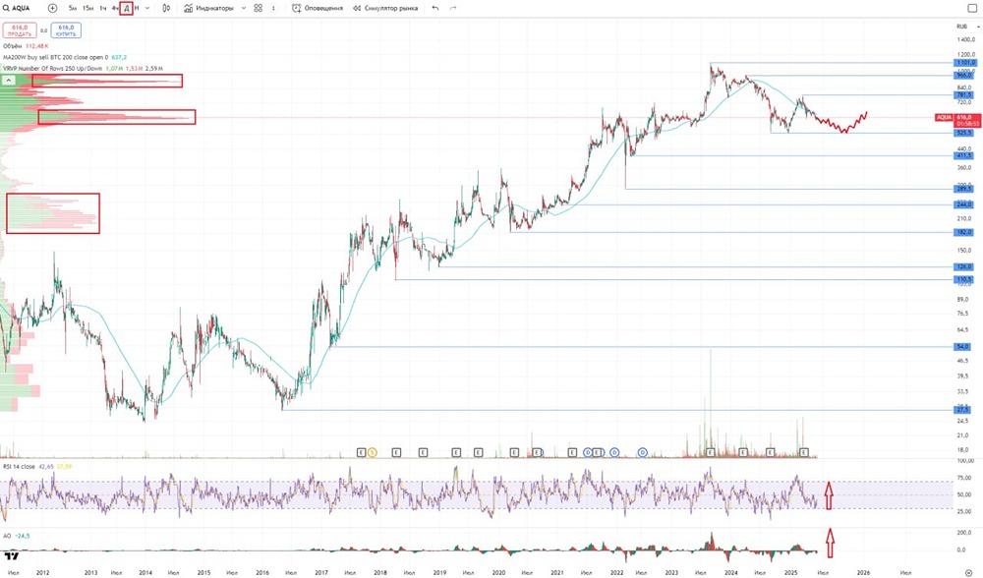
Task: Select the horizontal line label 126,0
Action: point(964,267)
